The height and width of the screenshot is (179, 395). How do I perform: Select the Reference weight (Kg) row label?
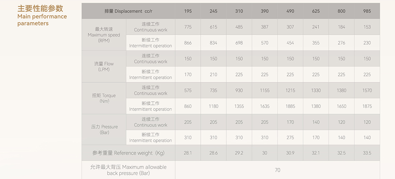click(x=129, y=153)
